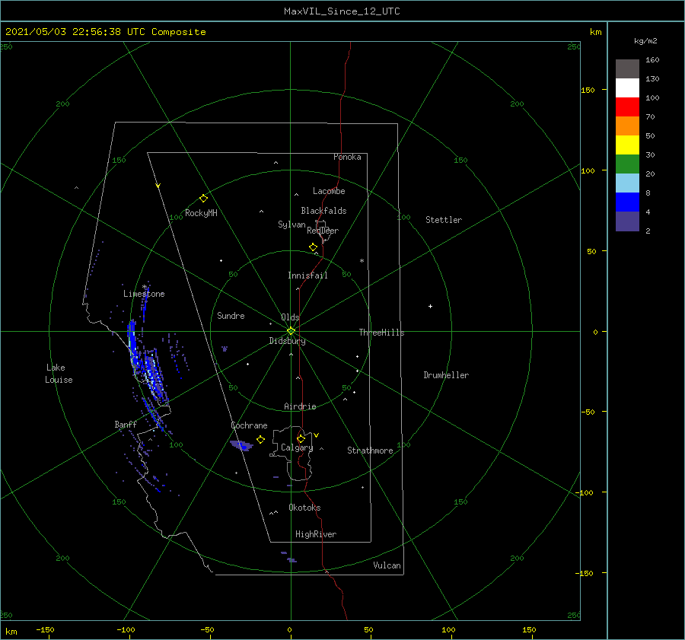The height and width of the screenshot is (640, 685).
Task: Click the asterisk marker west of Stettler
Action: [362, 261]
